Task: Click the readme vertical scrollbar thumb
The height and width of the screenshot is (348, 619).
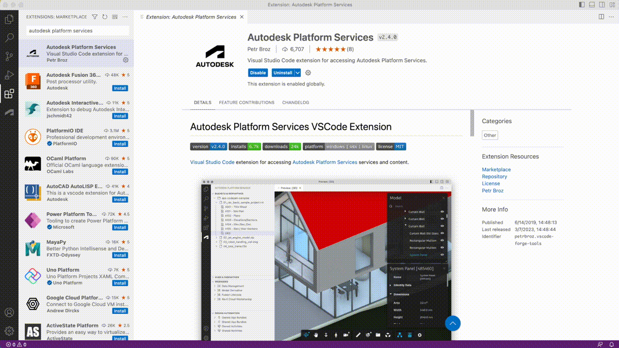Action: (x=472, y=123)
